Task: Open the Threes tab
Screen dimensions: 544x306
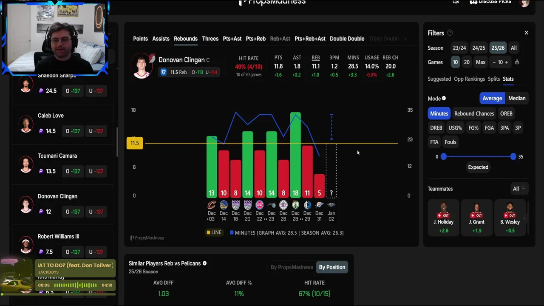Action: (210, 39)
